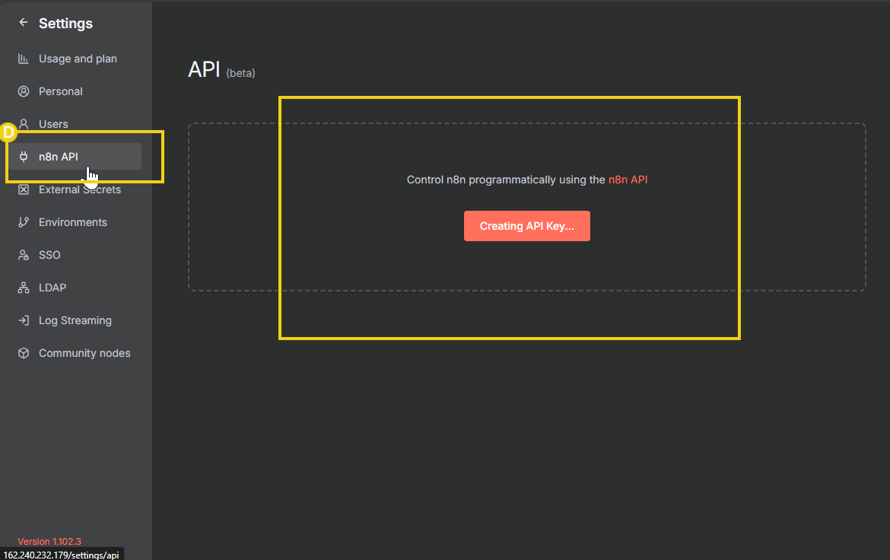Select n8n API in the sidebar
890x560 pixels.
click(75, 157)
